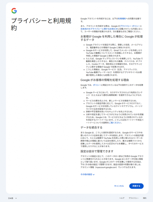Click the Google がお客様の情報を処理する理由 heading

104,80
